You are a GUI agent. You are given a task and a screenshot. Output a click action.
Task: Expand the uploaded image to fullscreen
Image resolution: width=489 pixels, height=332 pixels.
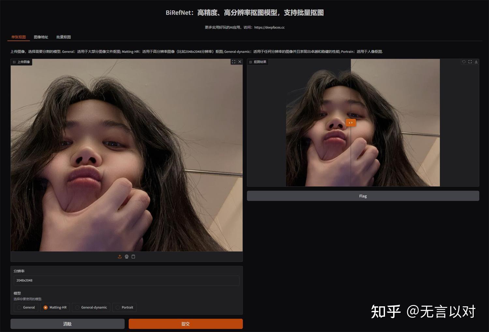(x=233, y=61)
